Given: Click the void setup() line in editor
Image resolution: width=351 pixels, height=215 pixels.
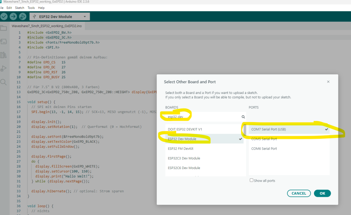Looking at the screenshot, I should (x=41, y=102).
